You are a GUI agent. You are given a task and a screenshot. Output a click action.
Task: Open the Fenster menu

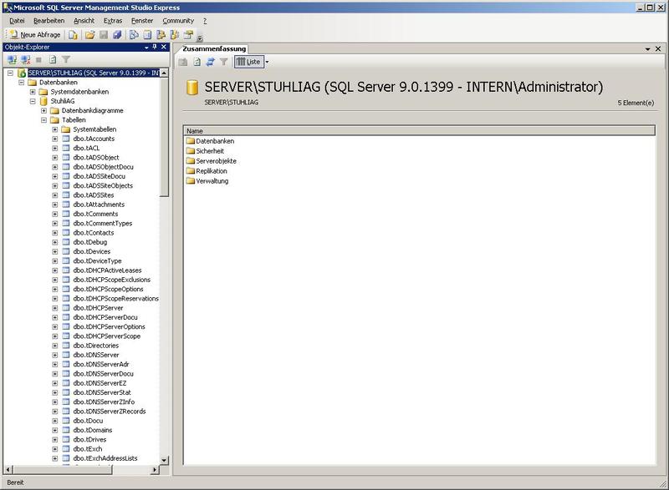click(x=142, y=21)
